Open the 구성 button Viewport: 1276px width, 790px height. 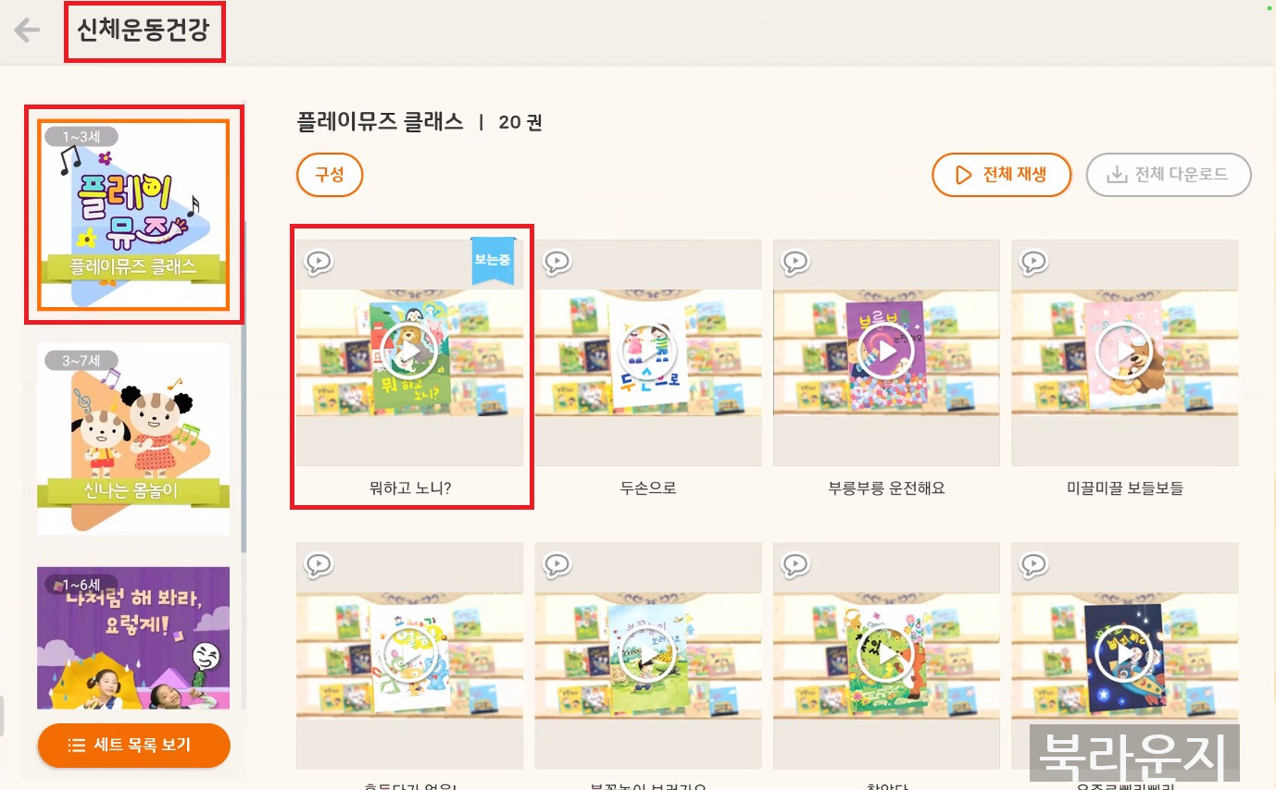329,175
